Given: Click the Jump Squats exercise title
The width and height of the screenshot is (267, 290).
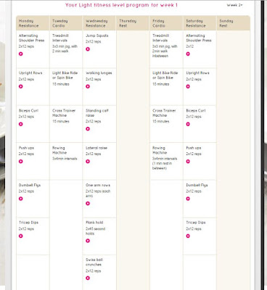Looking at the screenshot, I should tap(97, 36).
